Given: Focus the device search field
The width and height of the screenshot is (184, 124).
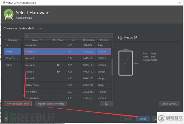Looking at the screenshot, I should coord(69,36).
